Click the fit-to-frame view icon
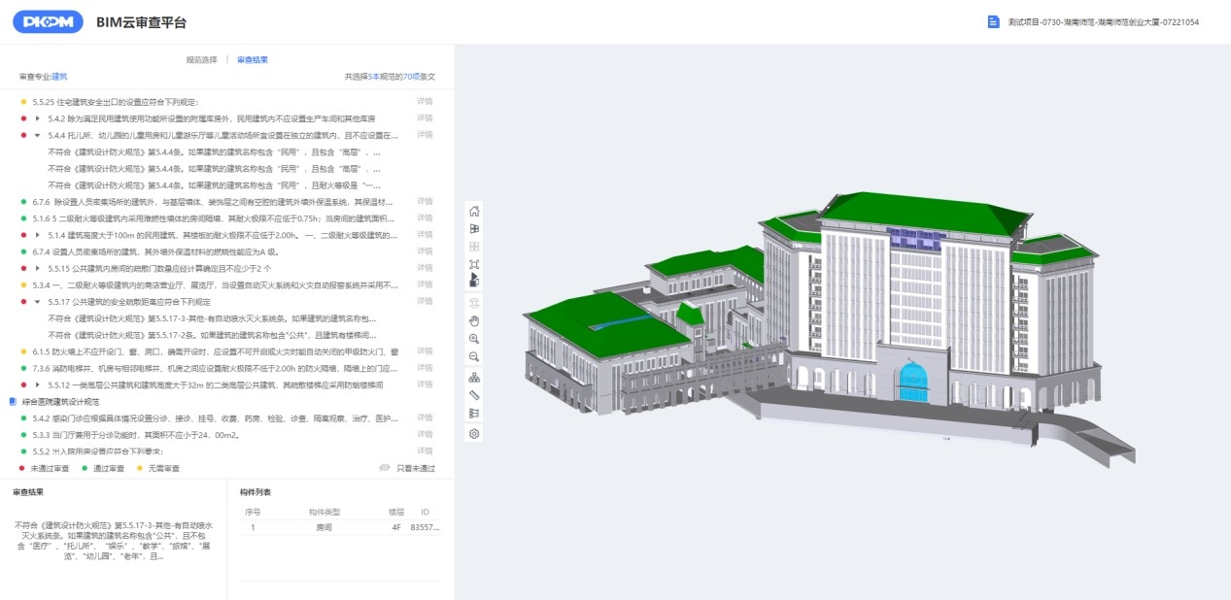Viewport: 1231px width, 600px height. pyautogui.click(x=474, y=264)
